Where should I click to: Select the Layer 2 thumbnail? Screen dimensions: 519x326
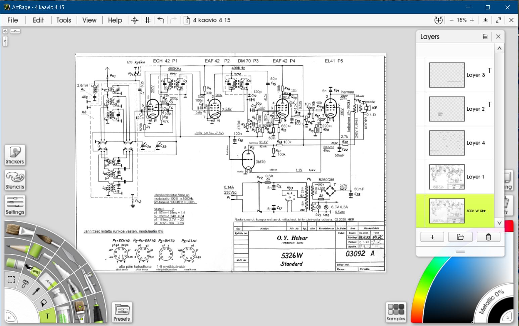tap(447, 109)
